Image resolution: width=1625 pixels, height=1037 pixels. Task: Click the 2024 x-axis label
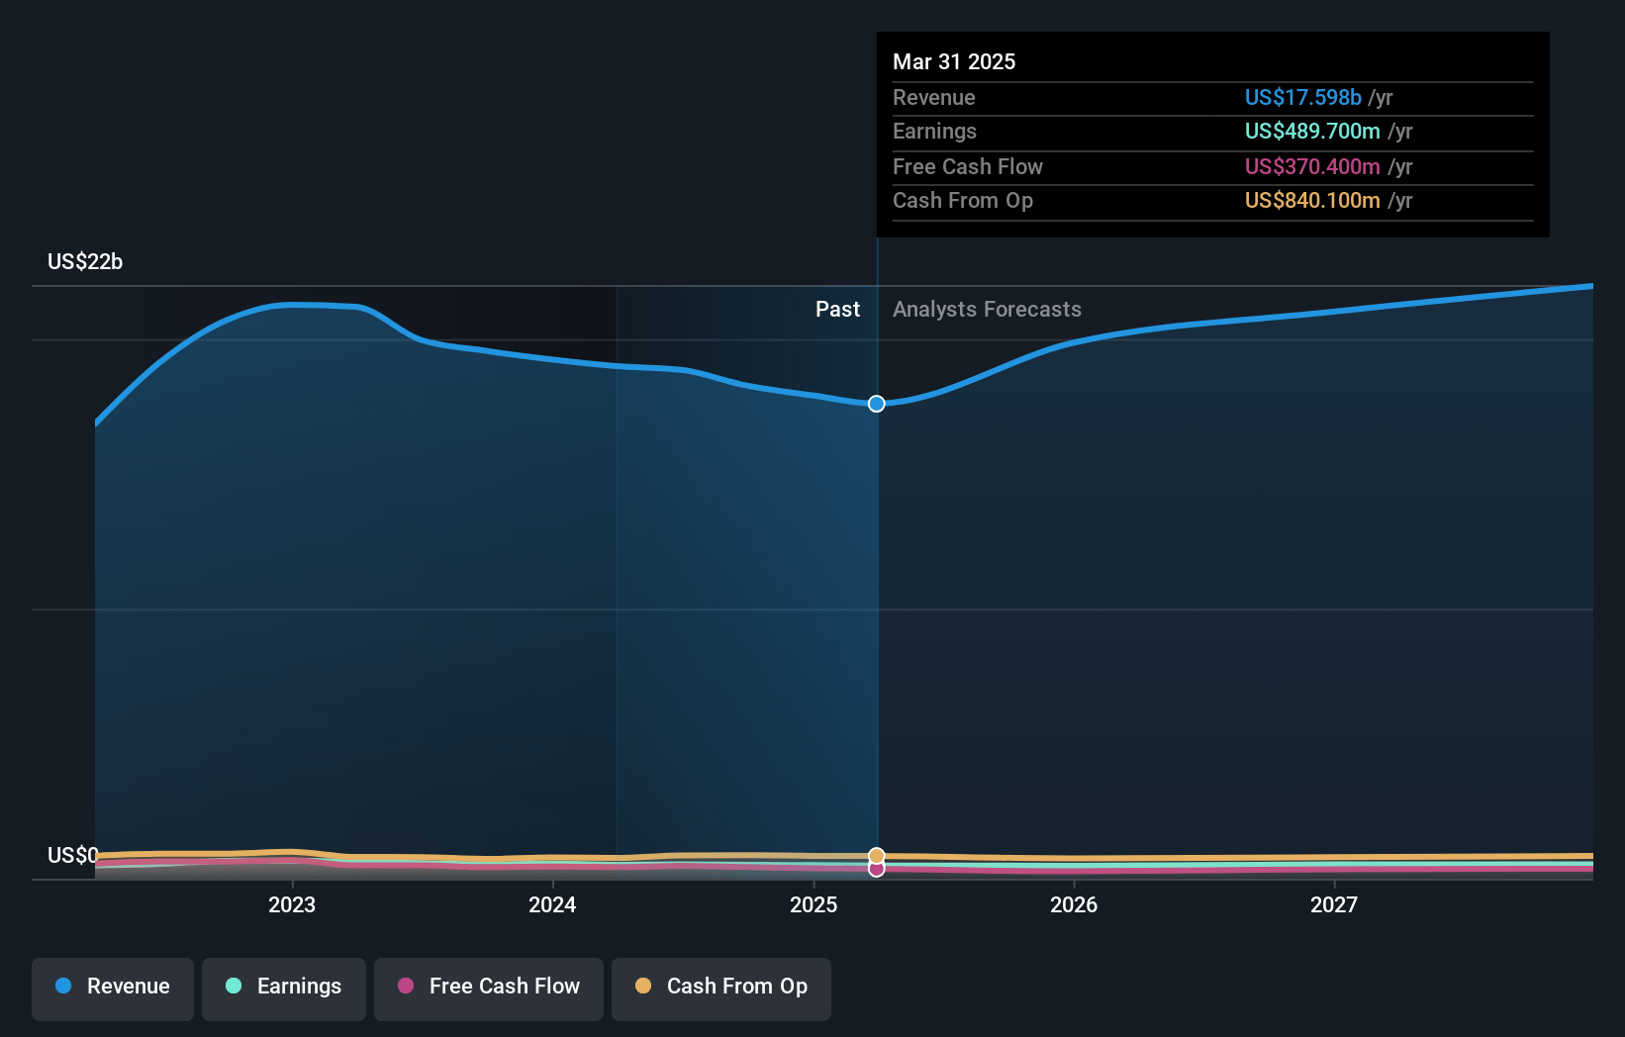click(552, 904)
